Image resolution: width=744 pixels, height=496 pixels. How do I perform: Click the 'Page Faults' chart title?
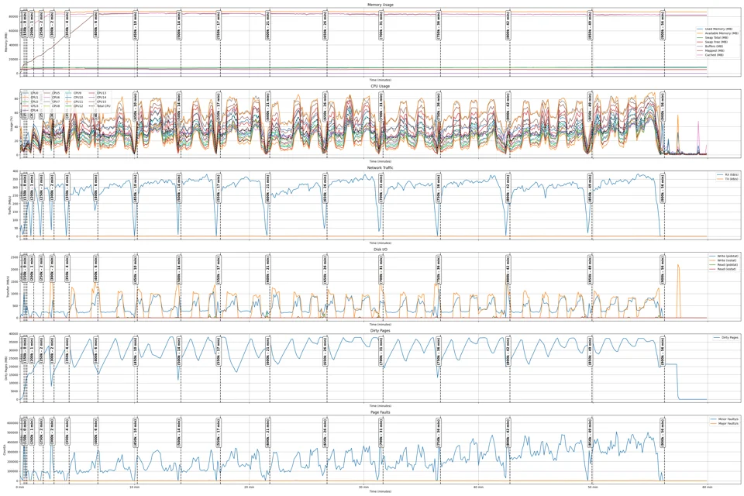coord(380,412)
